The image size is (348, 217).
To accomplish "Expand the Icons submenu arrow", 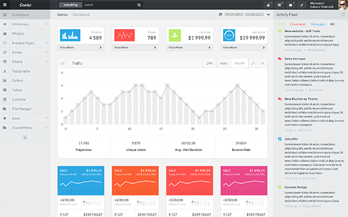I will (x=46, y=118).
